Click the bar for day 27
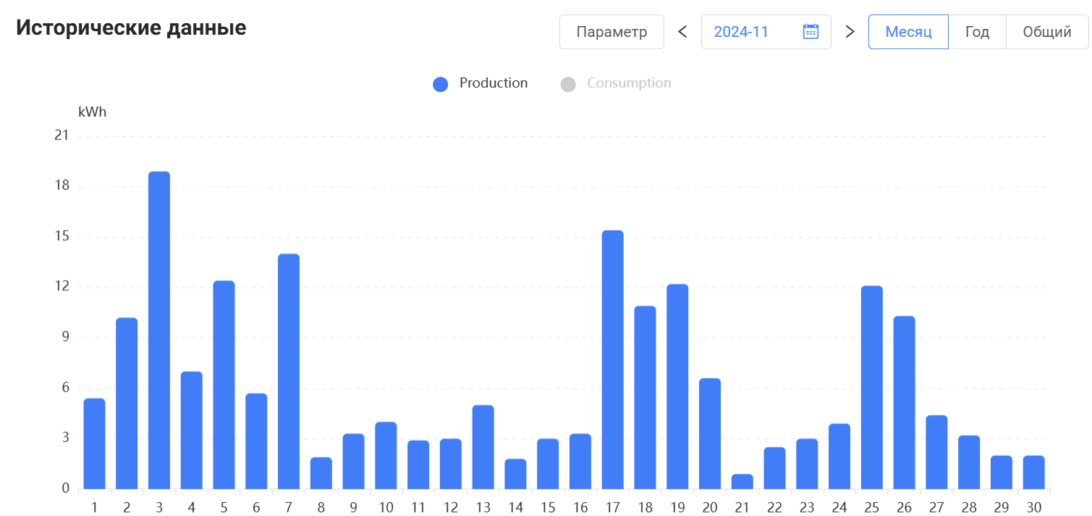 pos(936,452)
